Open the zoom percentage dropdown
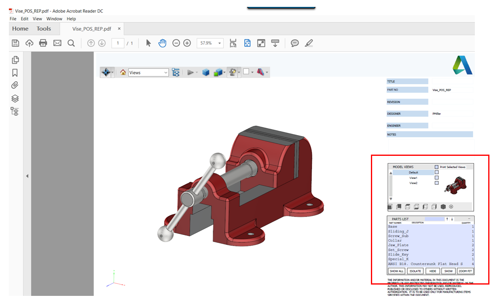 click(219, 42)
